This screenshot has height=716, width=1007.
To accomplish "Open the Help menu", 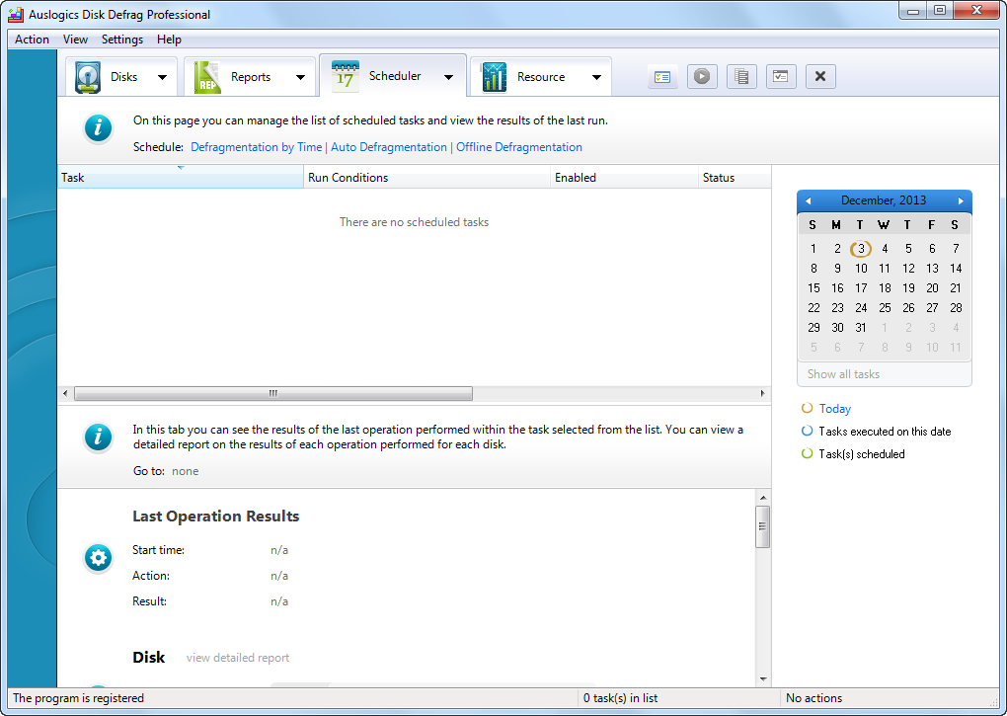I will point(169,40).
